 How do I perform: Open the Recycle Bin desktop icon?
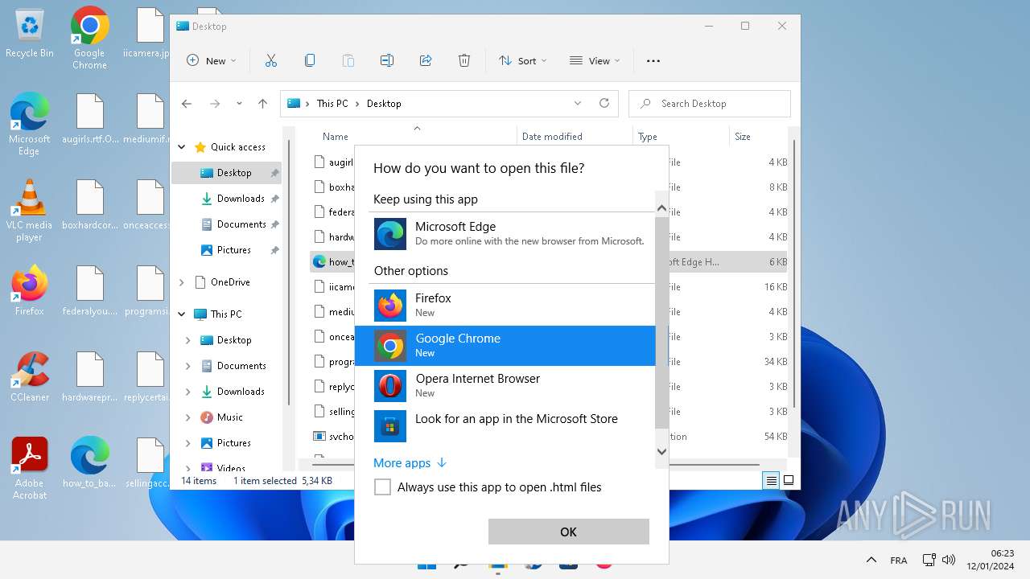point(30,33)
